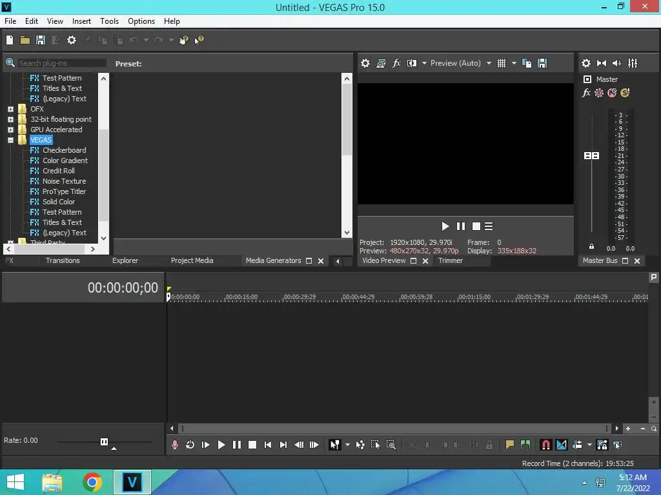The width and height of the screenshot is (661, 495).
Task: Click the Downmix Output icon in Master Bus
Action: click(x=602, y=63)
